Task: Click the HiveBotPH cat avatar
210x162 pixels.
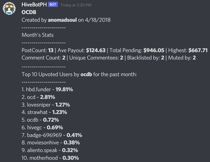Action: (x=9, y=8)
